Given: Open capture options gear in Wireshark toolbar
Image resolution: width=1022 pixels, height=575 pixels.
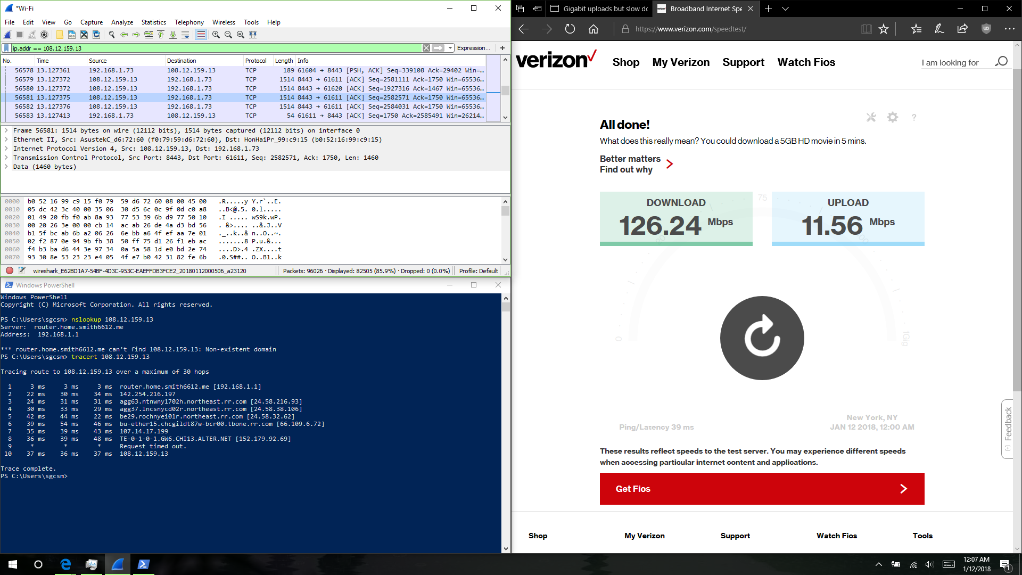Looking at the screenshot, I should (x=44, y=35).
